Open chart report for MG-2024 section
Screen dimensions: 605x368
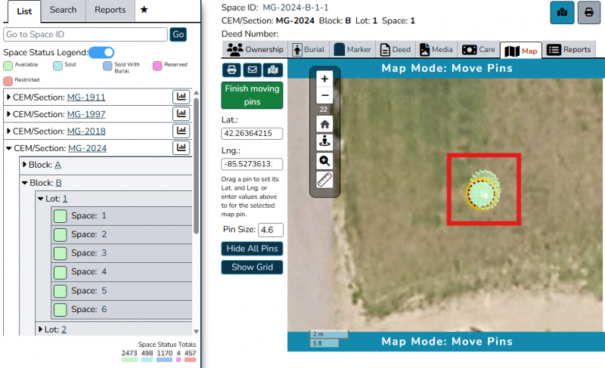181,147
